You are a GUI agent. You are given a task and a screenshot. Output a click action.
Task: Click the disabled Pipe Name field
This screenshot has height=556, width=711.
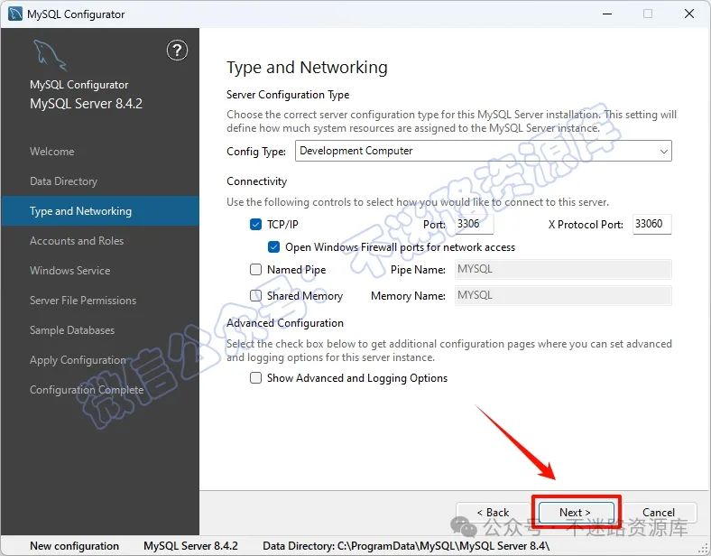563,269
